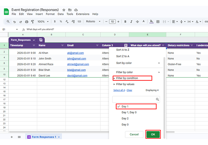208x145 pixels.
Task: Open the Dietary restrictions column filter
Action: 192,45
